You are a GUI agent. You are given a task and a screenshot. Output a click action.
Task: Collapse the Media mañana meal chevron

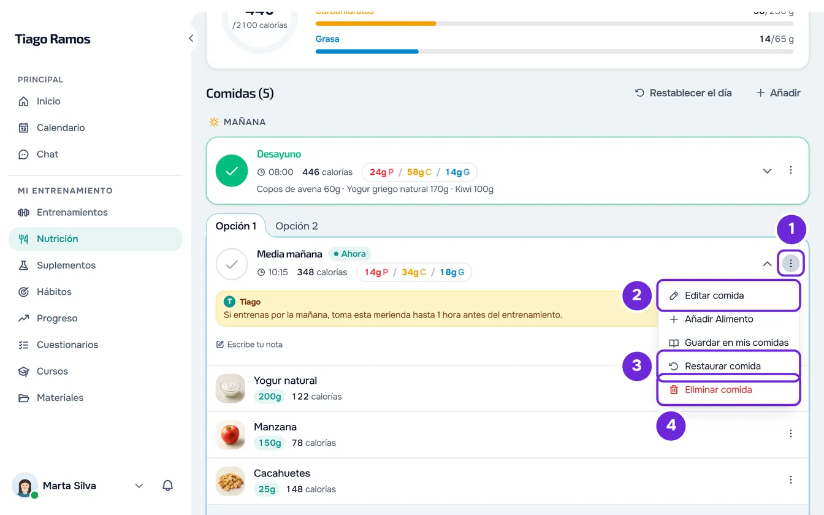(767, 264)
